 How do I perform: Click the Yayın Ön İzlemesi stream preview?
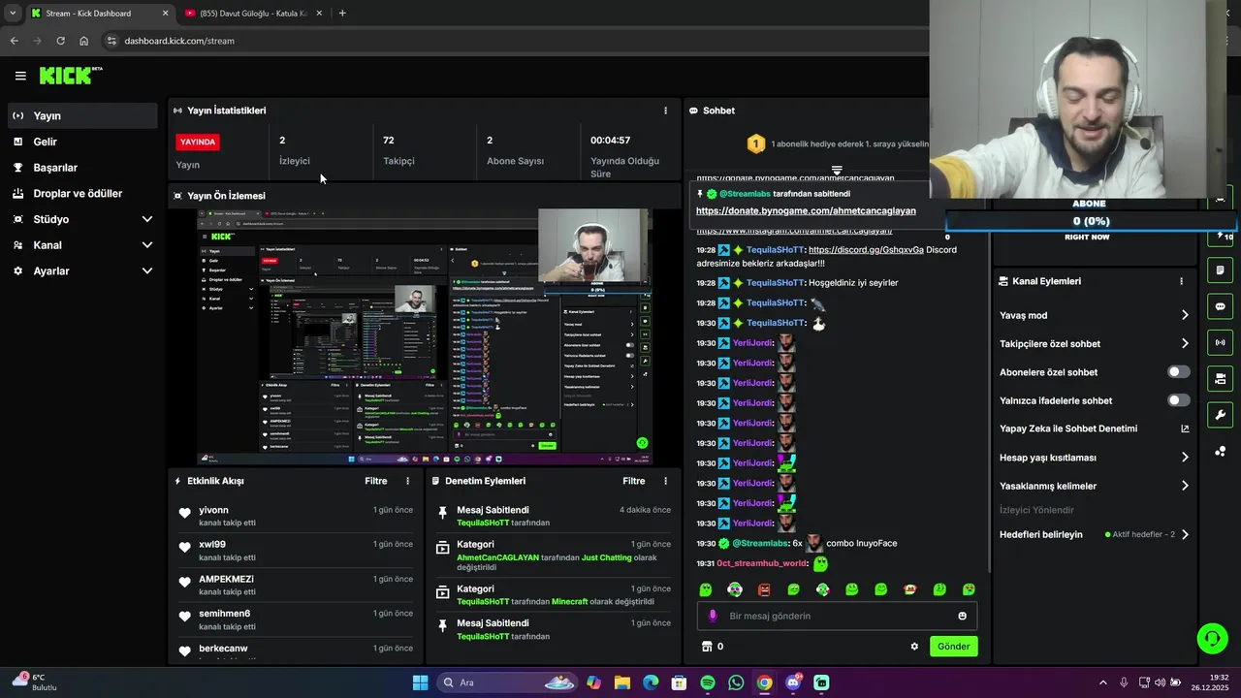click(x=425, y=337)
